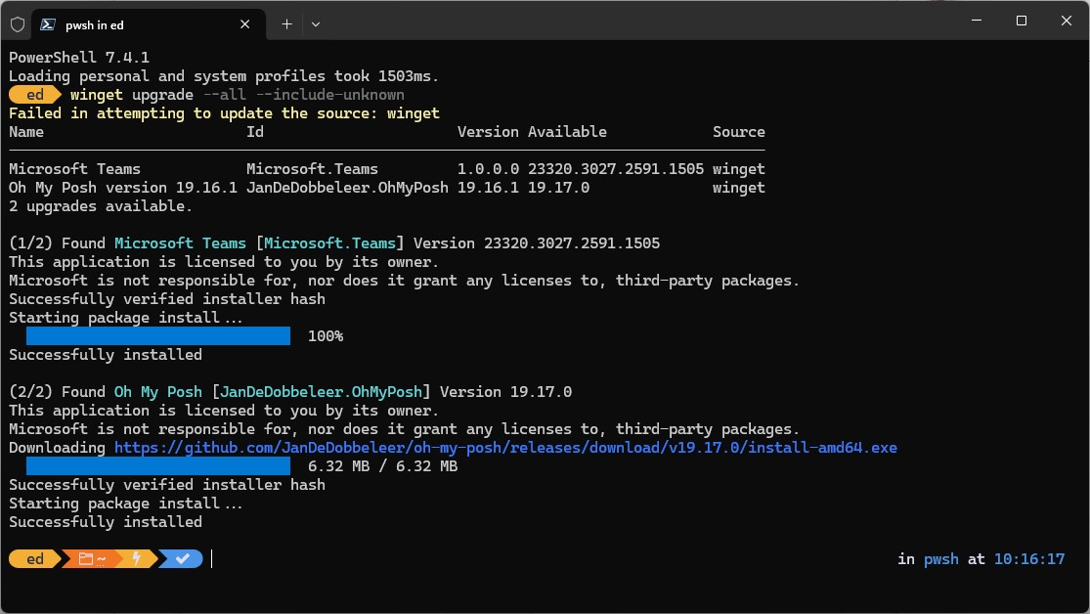This screenshot has height=614, width=1090.
Task: Select the 'pwsh in ed' tab
Action: [x=149, y=24]
